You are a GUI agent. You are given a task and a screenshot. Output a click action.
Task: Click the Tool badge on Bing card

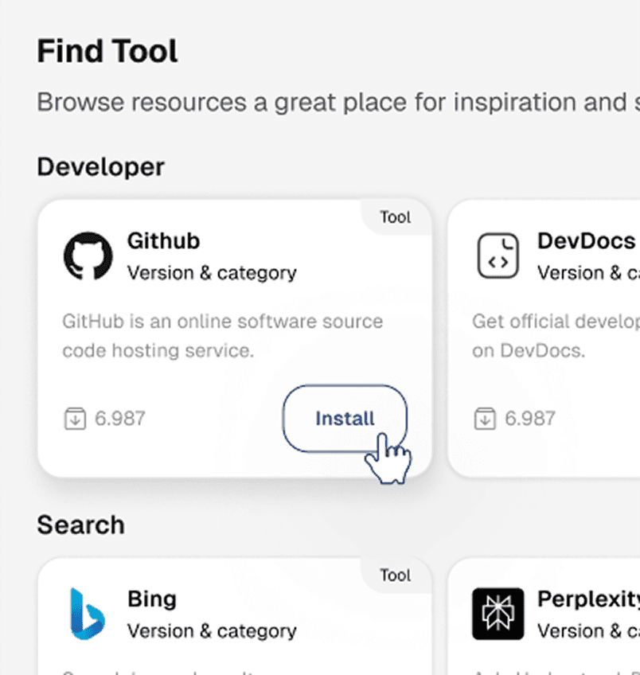tap(396, 576)
